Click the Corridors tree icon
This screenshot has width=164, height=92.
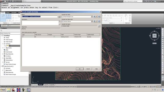pos(5,56)
